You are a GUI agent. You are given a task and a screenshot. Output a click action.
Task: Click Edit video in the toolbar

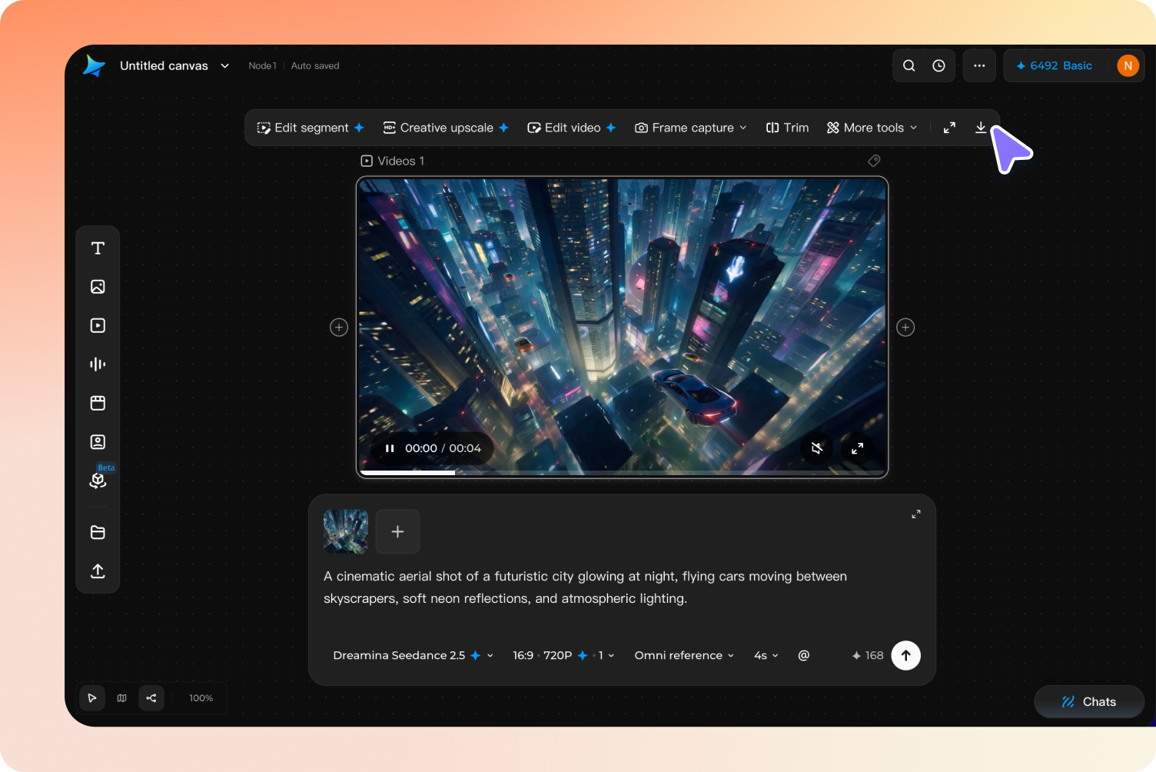[571, 128]
